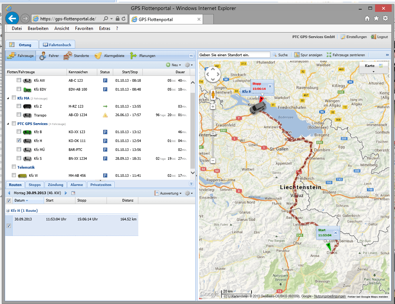Click the green car icon of Kfz B
The image size is (395, 304).
pos(27,132)
